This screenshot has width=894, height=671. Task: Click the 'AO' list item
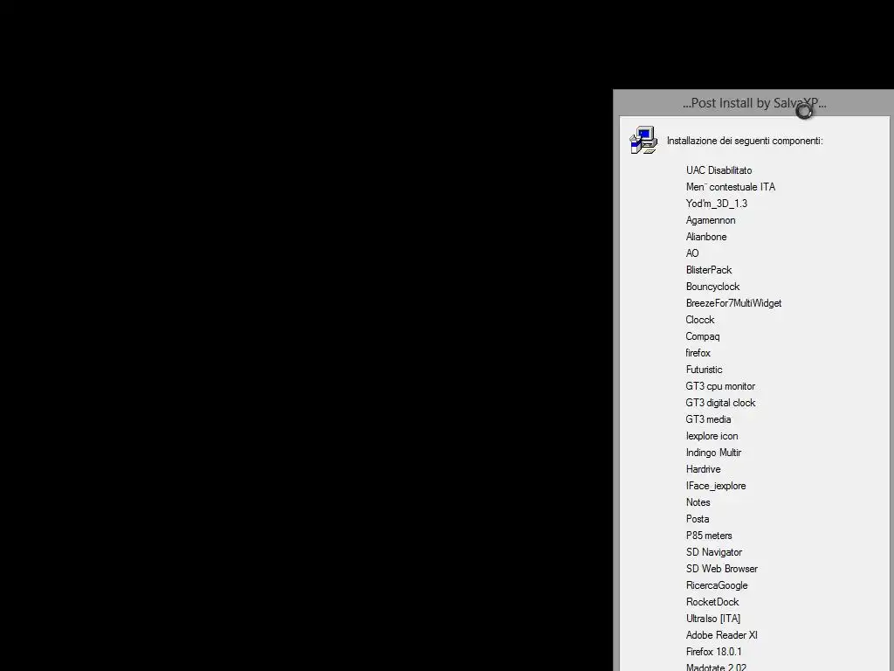[x=692, y=253]
